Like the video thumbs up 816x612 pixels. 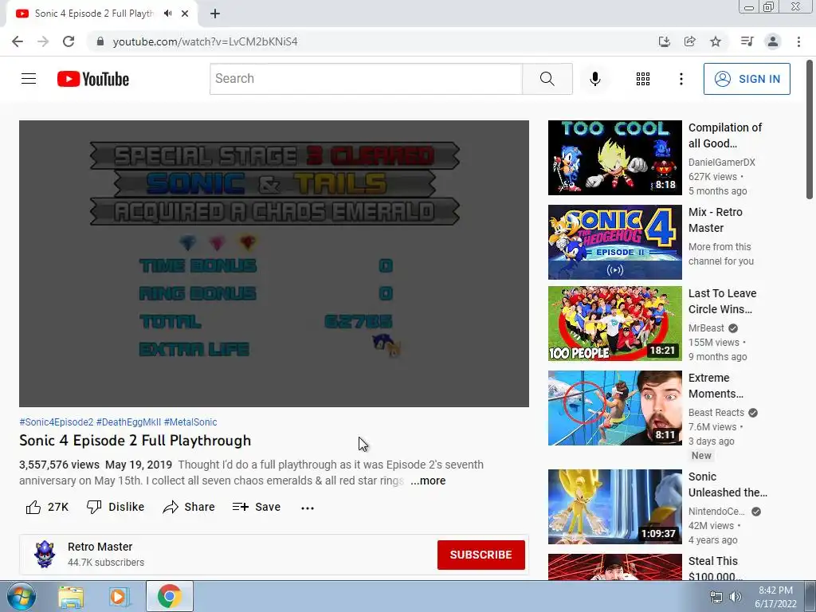click(x=47, y=507)
